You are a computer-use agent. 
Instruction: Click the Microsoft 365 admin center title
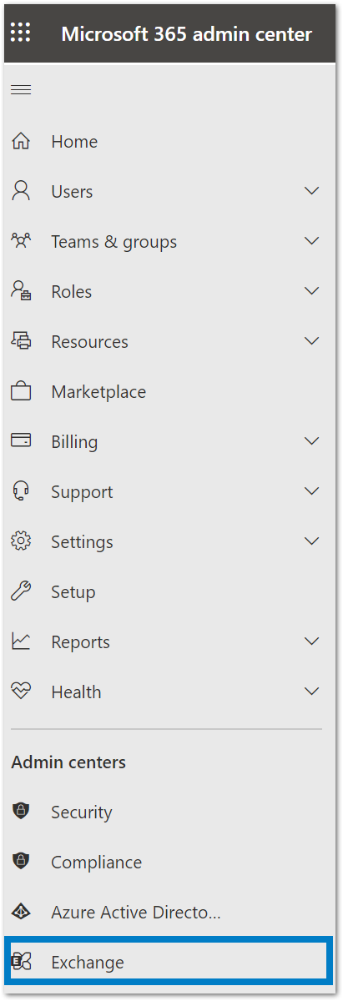[187, 34]
